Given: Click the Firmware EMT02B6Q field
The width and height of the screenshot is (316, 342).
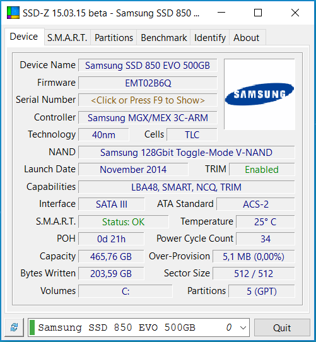Looking at the screenshot, I should [148, 83].
